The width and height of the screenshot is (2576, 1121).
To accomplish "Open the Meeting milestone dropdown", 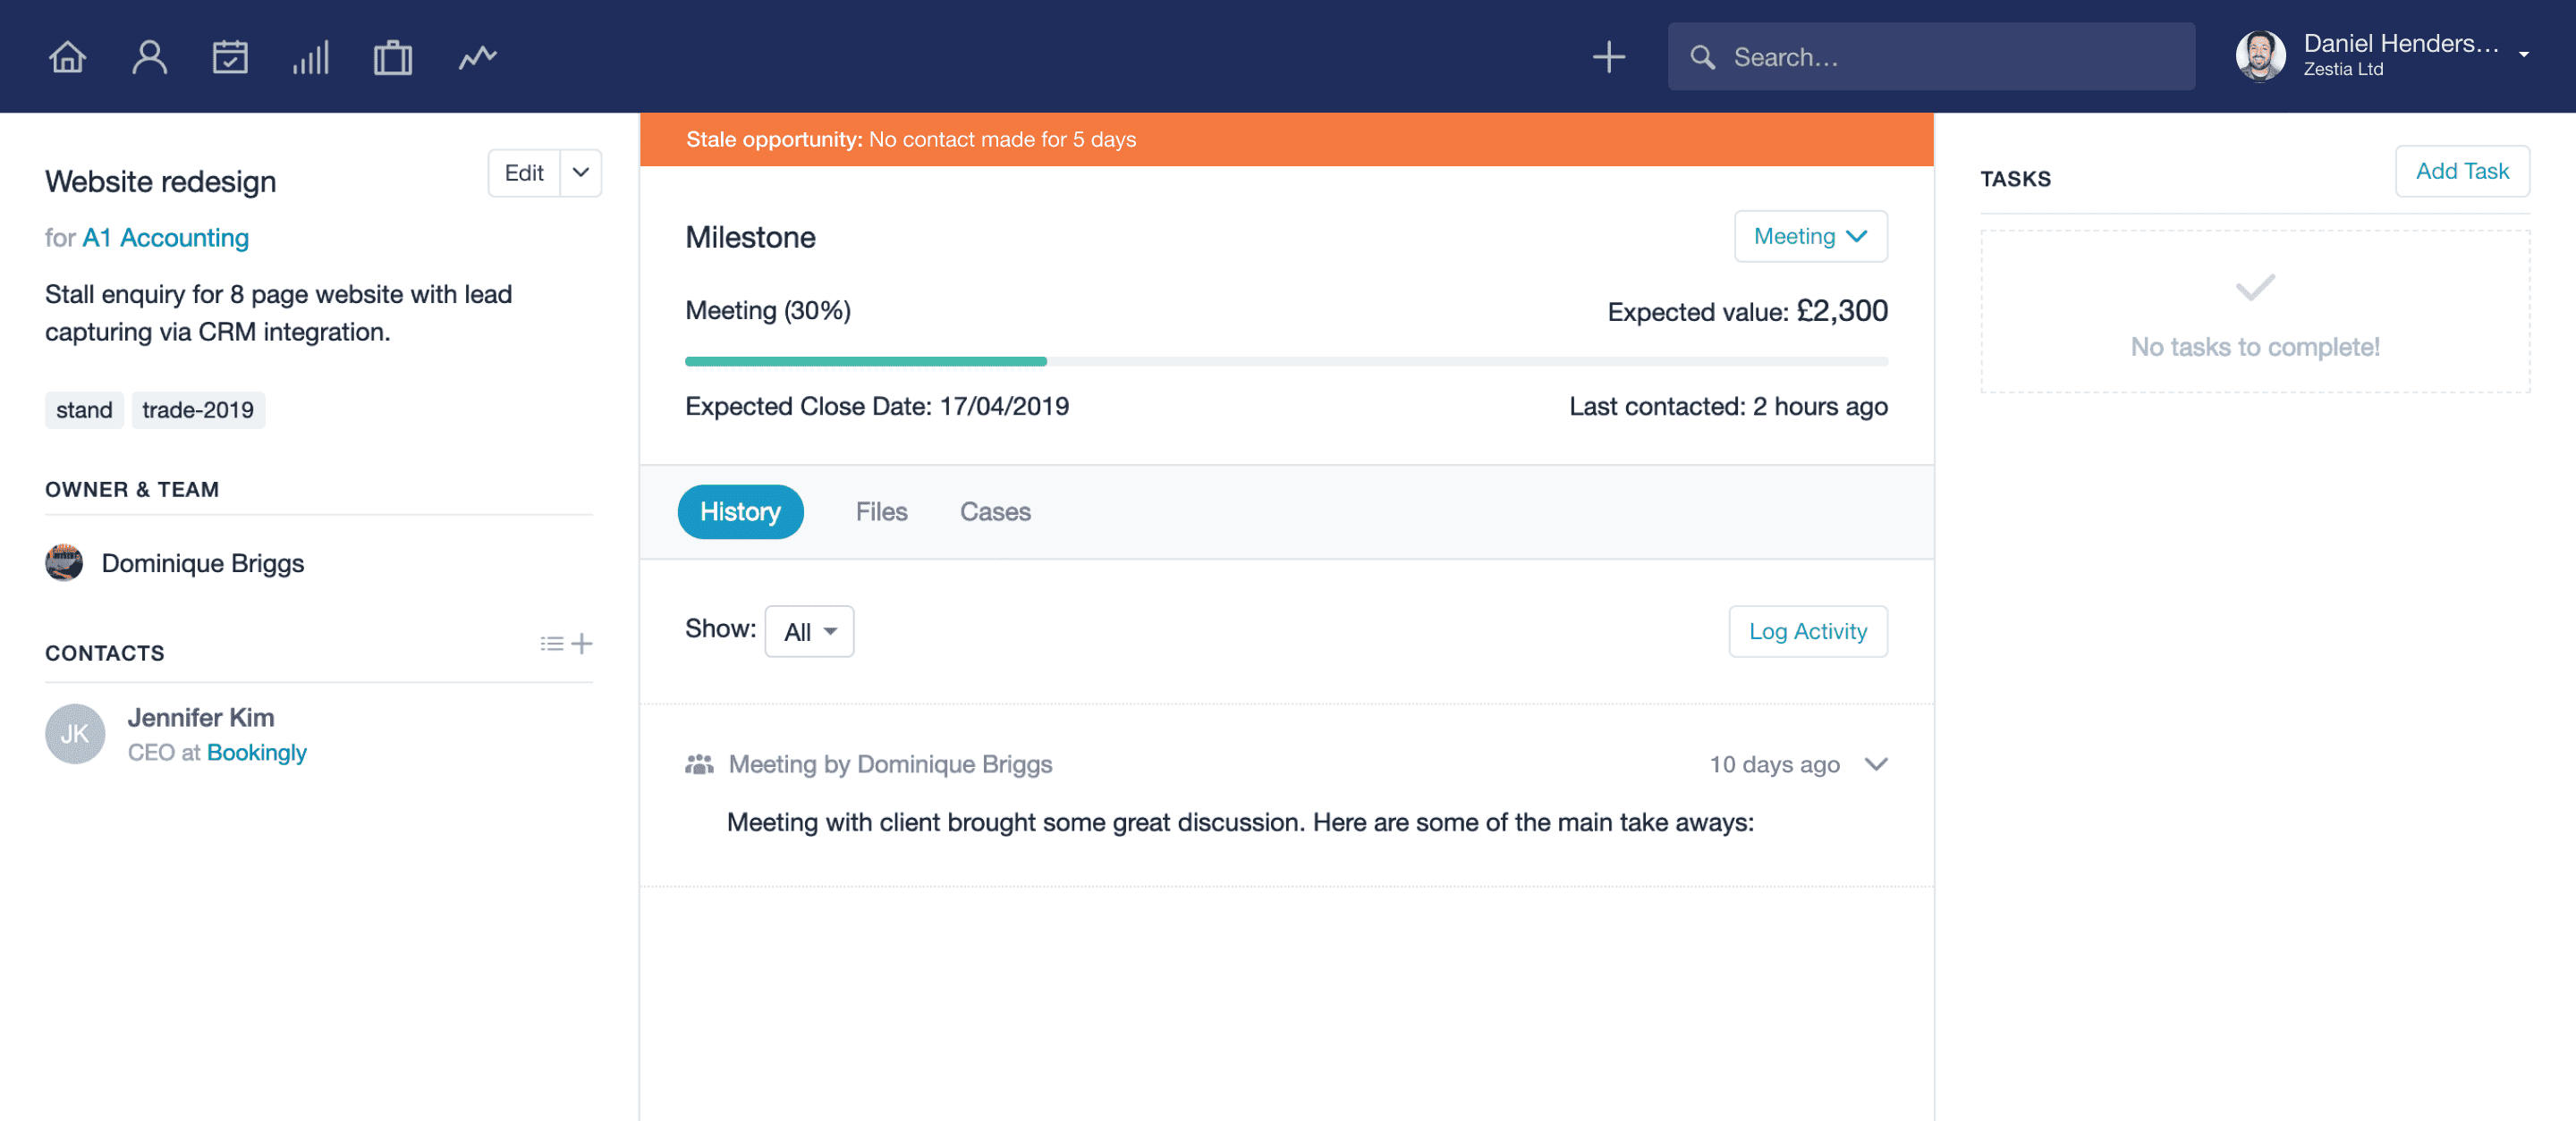I will [1810, 237].
